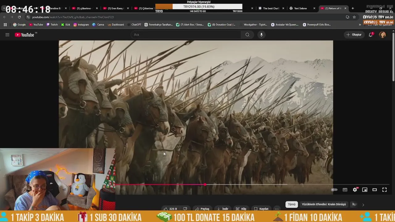The image size is (395, 222).
Task: Expand hidden bookmarks overflow chevron
Action: [x=360, y=25]
